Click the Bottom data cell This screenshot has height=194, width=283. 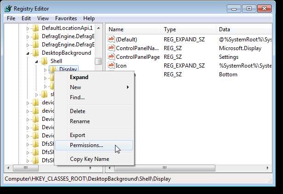coord(228,74)
